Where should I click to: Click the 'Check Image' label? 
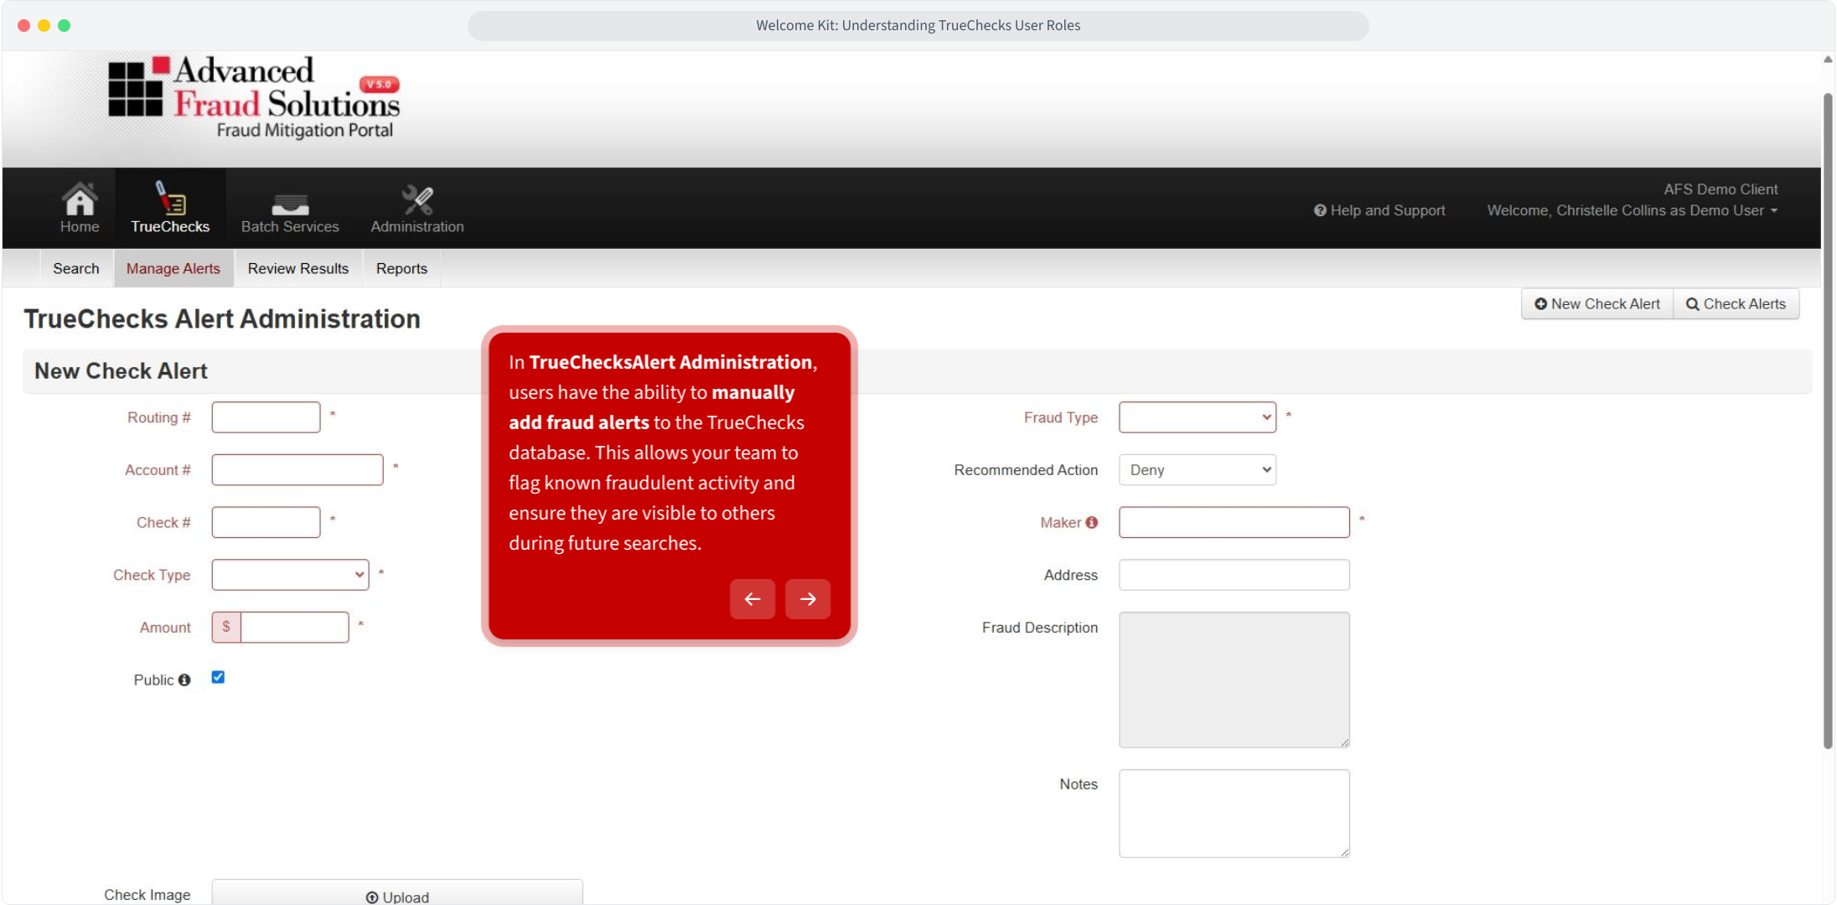click(147, 895)
